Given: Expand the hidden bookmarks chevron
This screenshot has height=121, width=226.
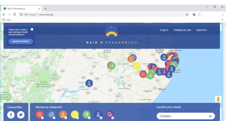Looking at the screenshot, I should click(222, 20).
